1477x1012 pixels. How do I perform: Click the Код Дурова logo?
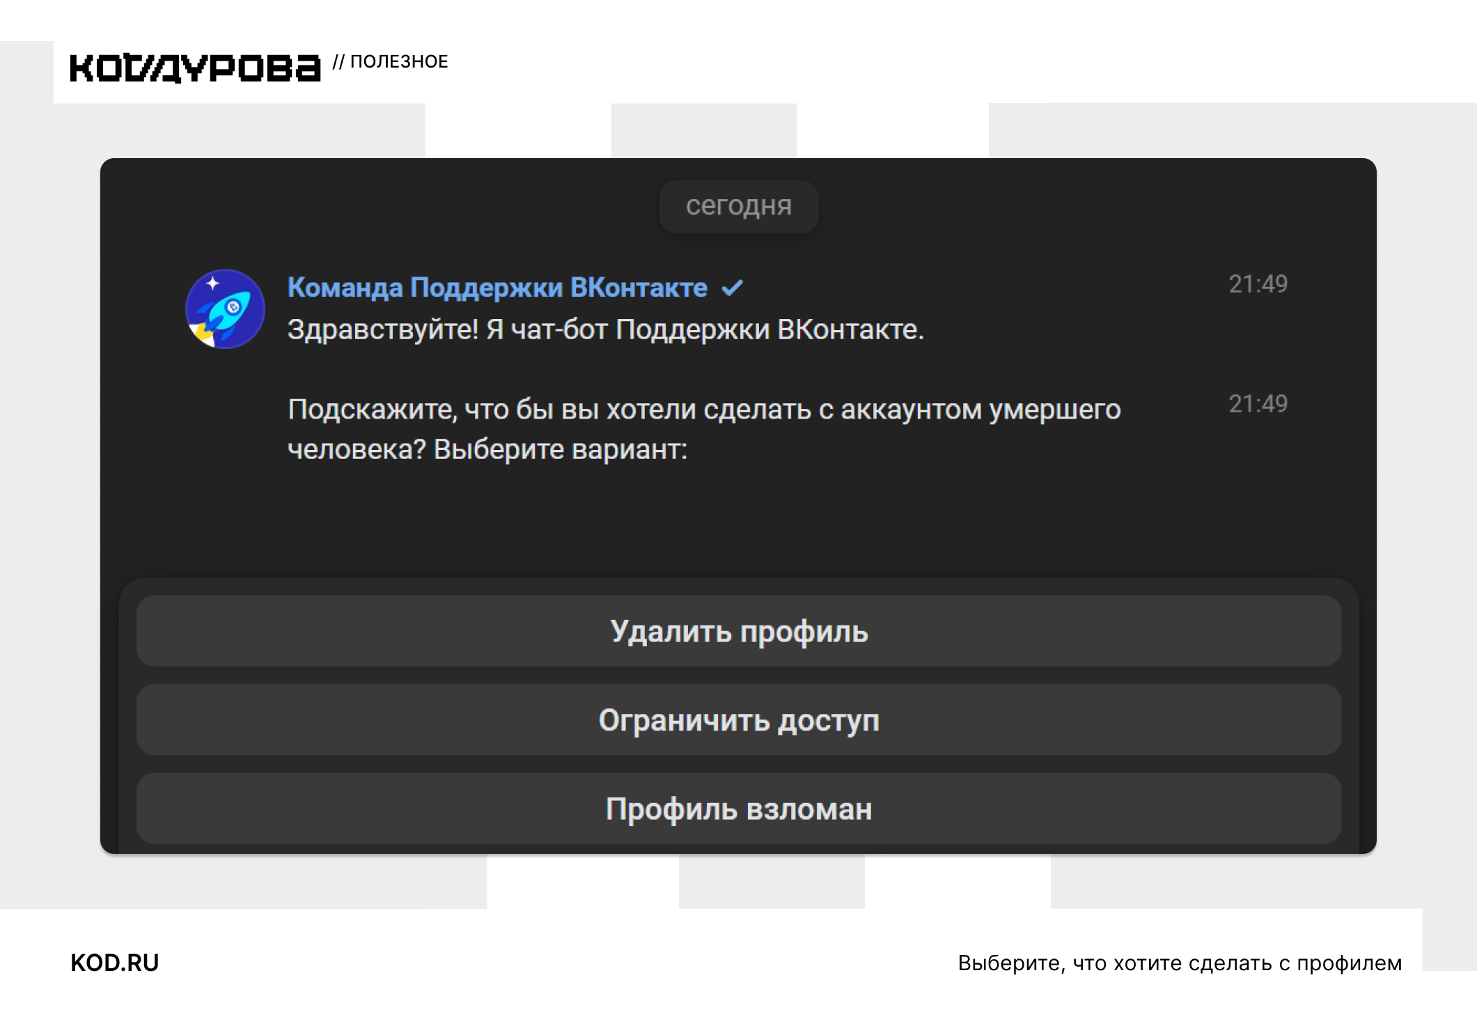tap(195, 68)
